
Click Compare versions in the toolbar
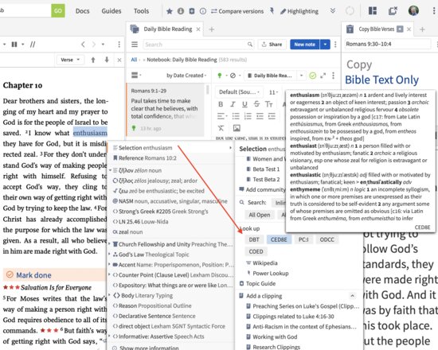(x=237, y=11)
